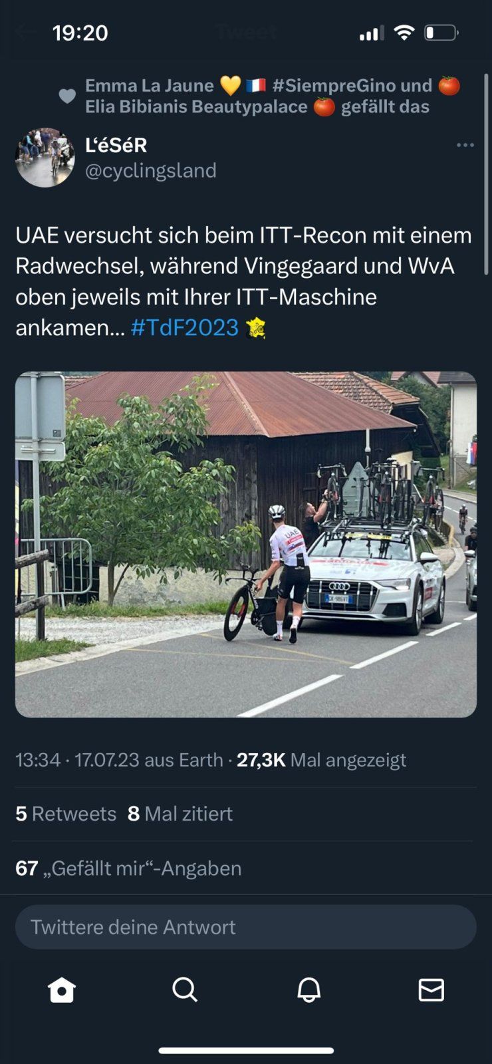Image resolution: width=492 pixels, height=1064 pixels.
Task: Open the Home tab icon
Action: pos(62,990)
